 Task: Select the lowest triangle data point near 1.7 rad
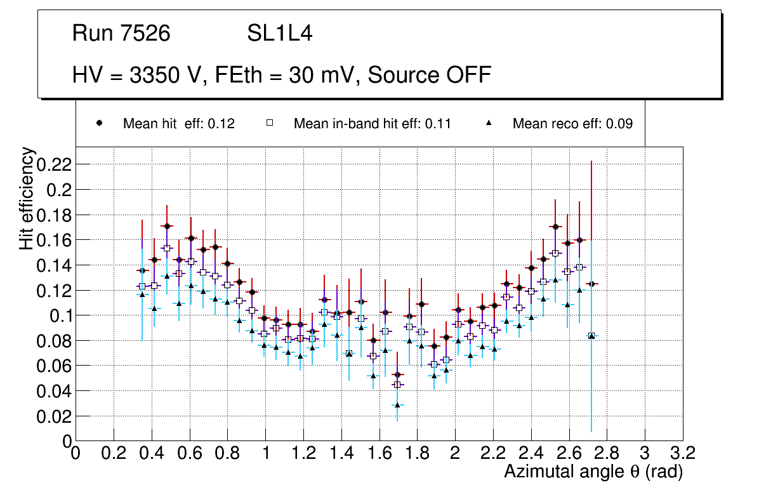pos(398,404)
